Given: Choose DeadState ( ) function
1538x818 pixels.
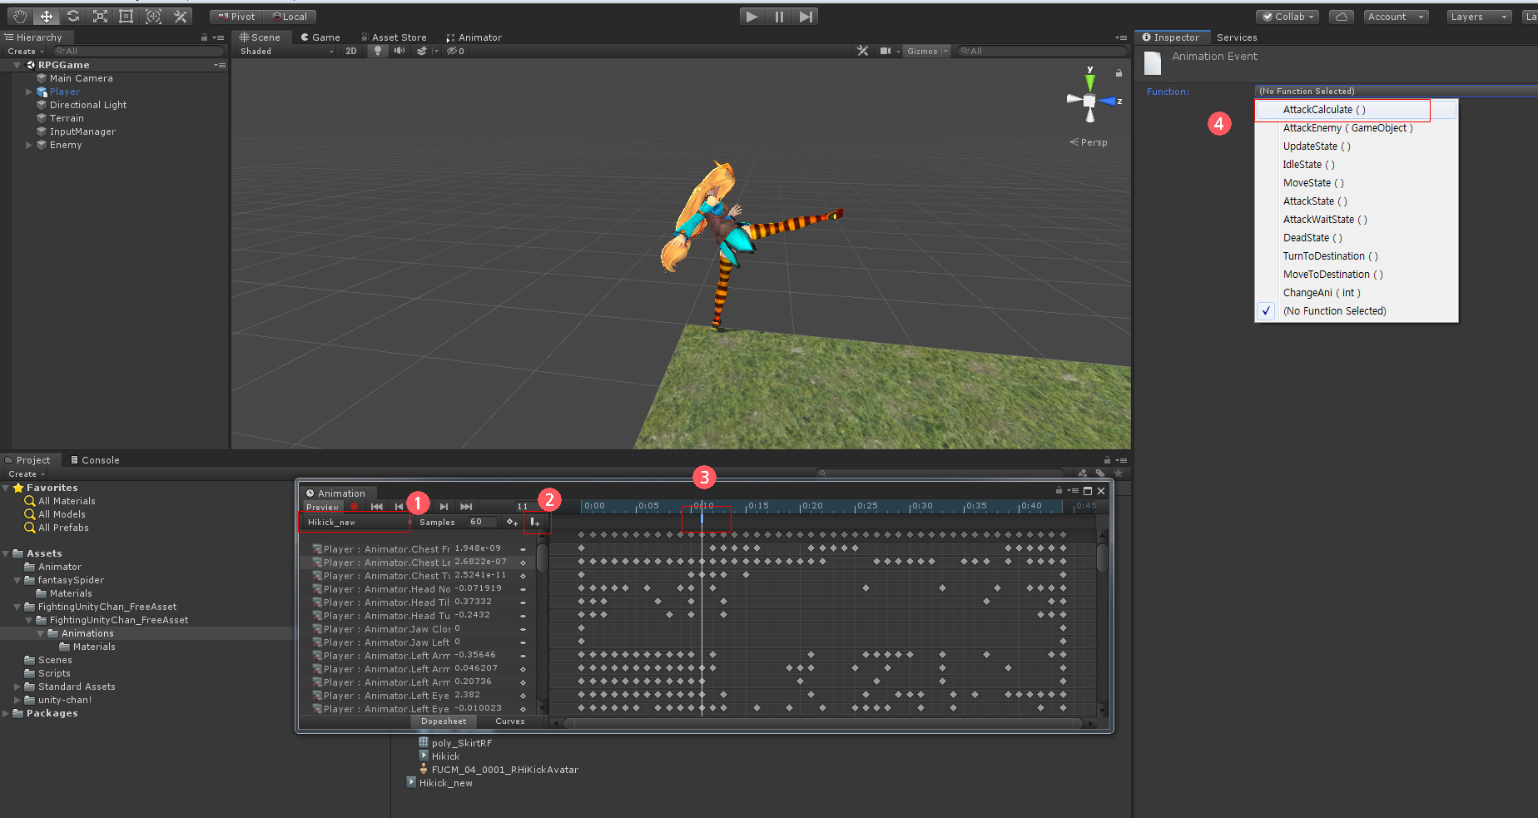Looking at the screenshot, I should 1357,238.
